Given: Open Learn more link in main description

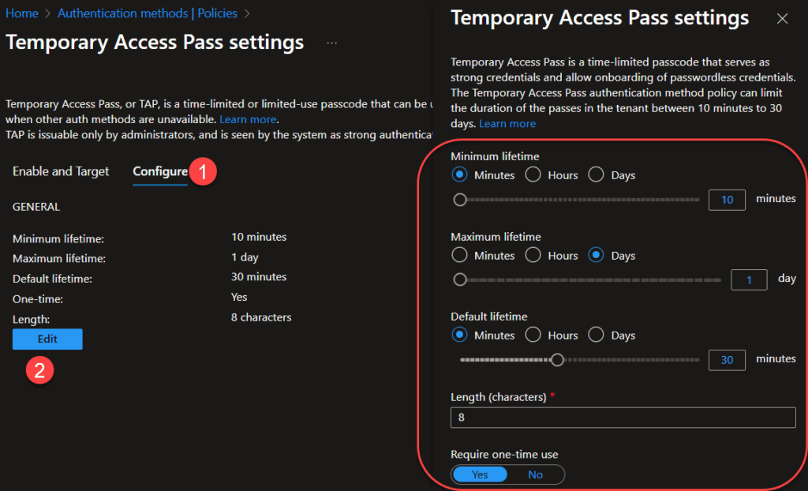Looking at the screenshot, I should click(x=248, y=119).
